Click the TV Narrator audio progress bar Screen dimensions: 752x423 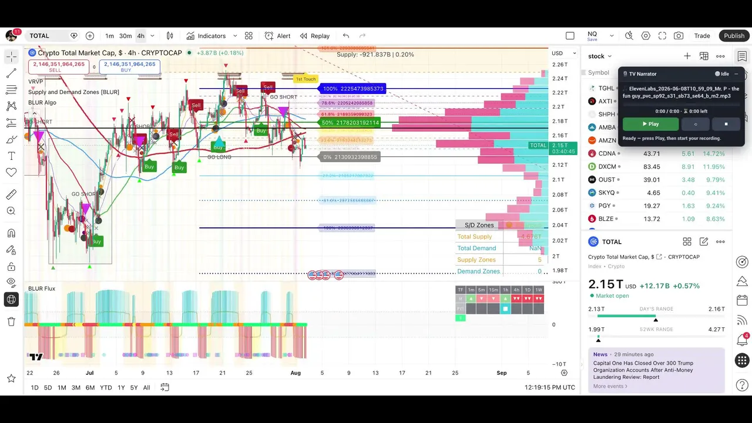pyautogui.click(x=681, y=105)
